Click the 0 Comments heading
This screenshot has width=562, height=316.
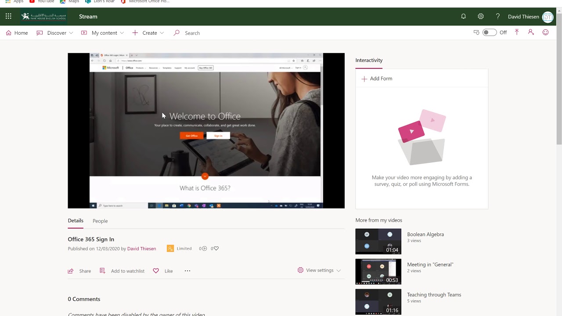(84, 299)
